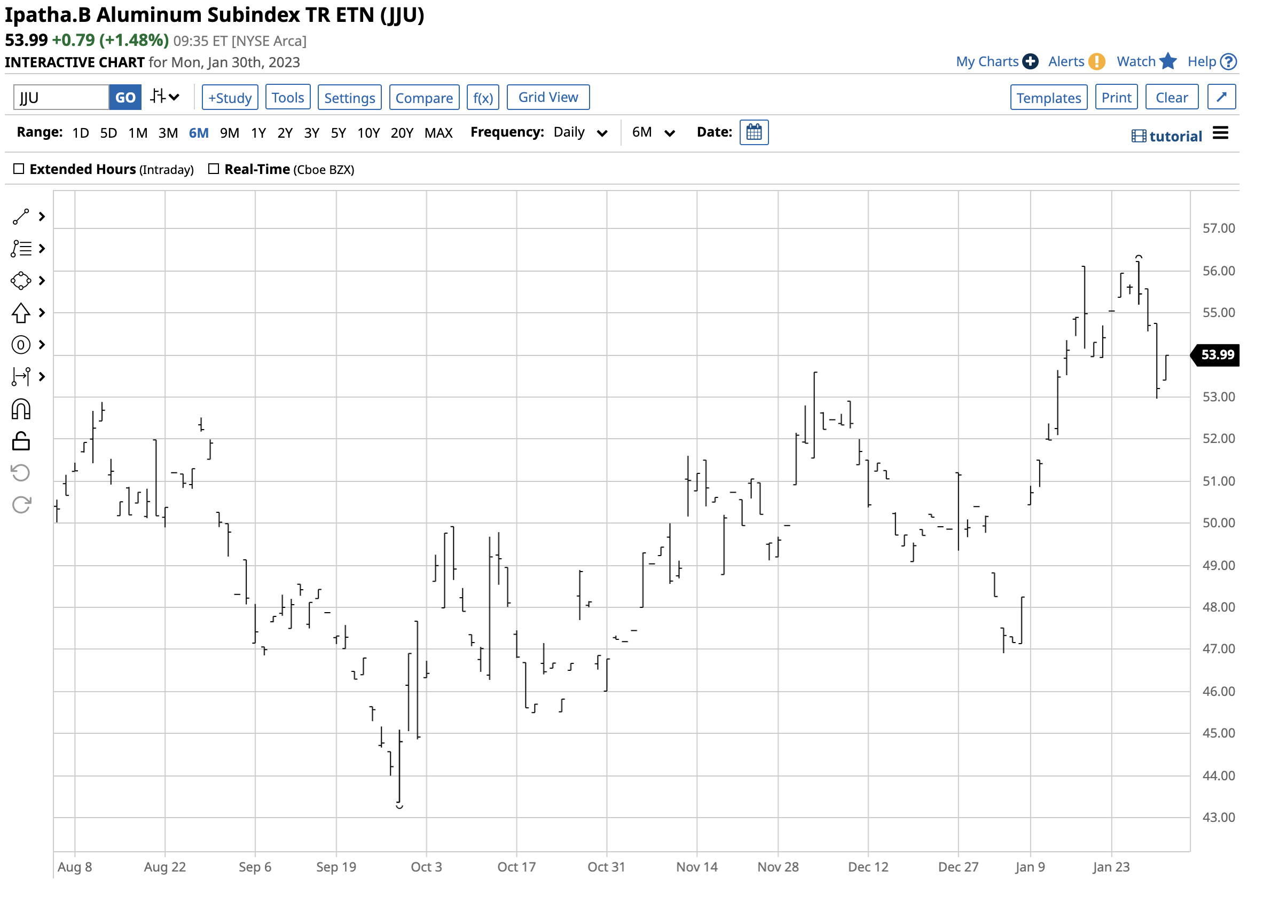Click the +Study button

[x=230, y=98]
